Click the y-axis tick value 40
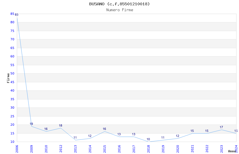The image size is (239, 154). (x=12, y=90)
